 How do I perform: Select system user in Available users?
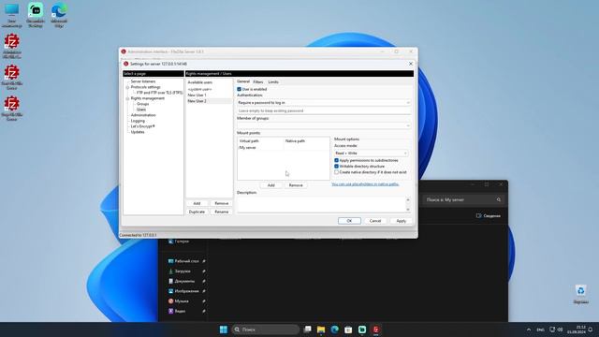click(x=199, y=89)
